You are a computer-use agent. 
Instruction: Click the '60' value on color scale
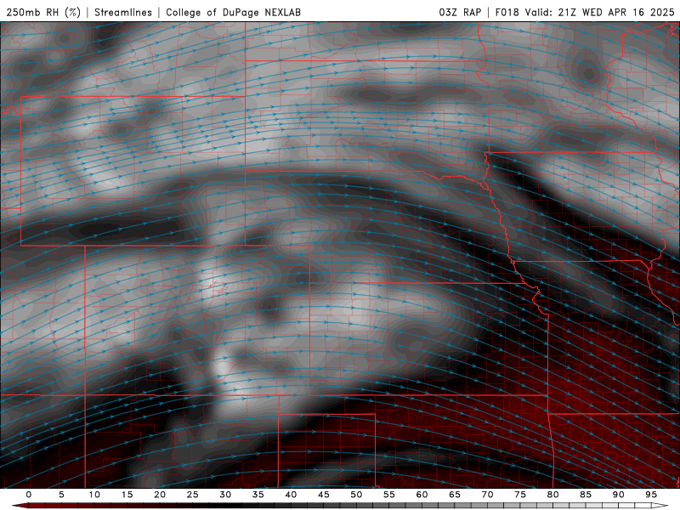coord(422,495)
